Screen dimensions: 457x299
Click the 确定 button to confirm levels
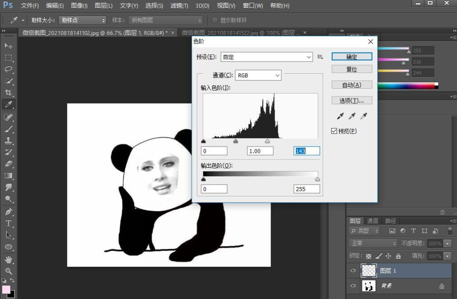point(352,56)
